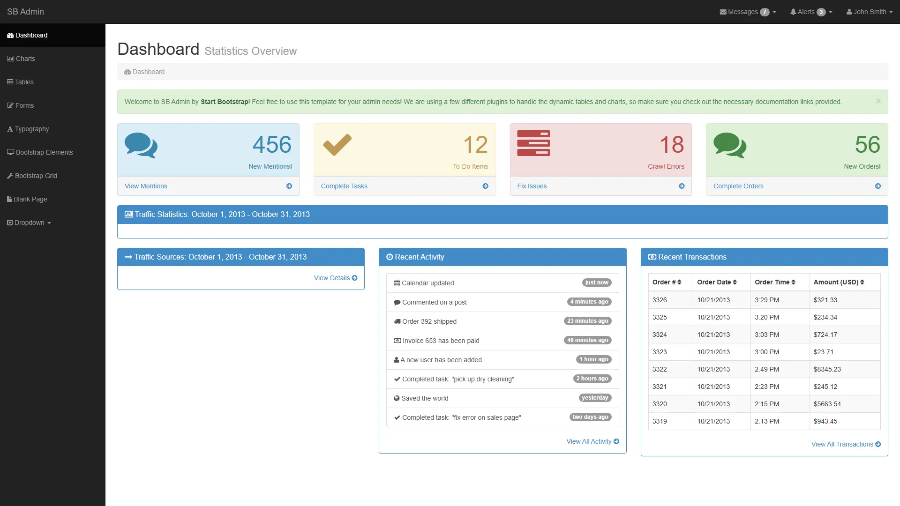Open Blank Page from the sidebar
Image resolution: width=900 pixels, height=506 pixels.
click(x=52, y=199)
